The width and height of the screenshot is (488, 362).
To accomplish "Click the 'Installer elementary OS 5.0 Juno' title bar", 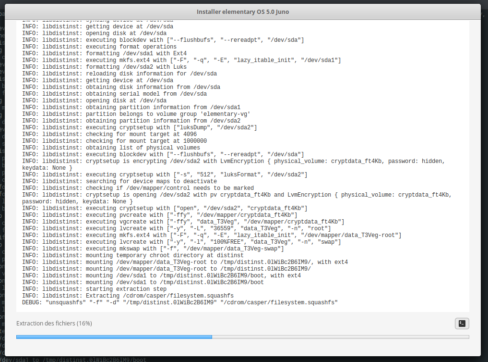I will [243, 12].
